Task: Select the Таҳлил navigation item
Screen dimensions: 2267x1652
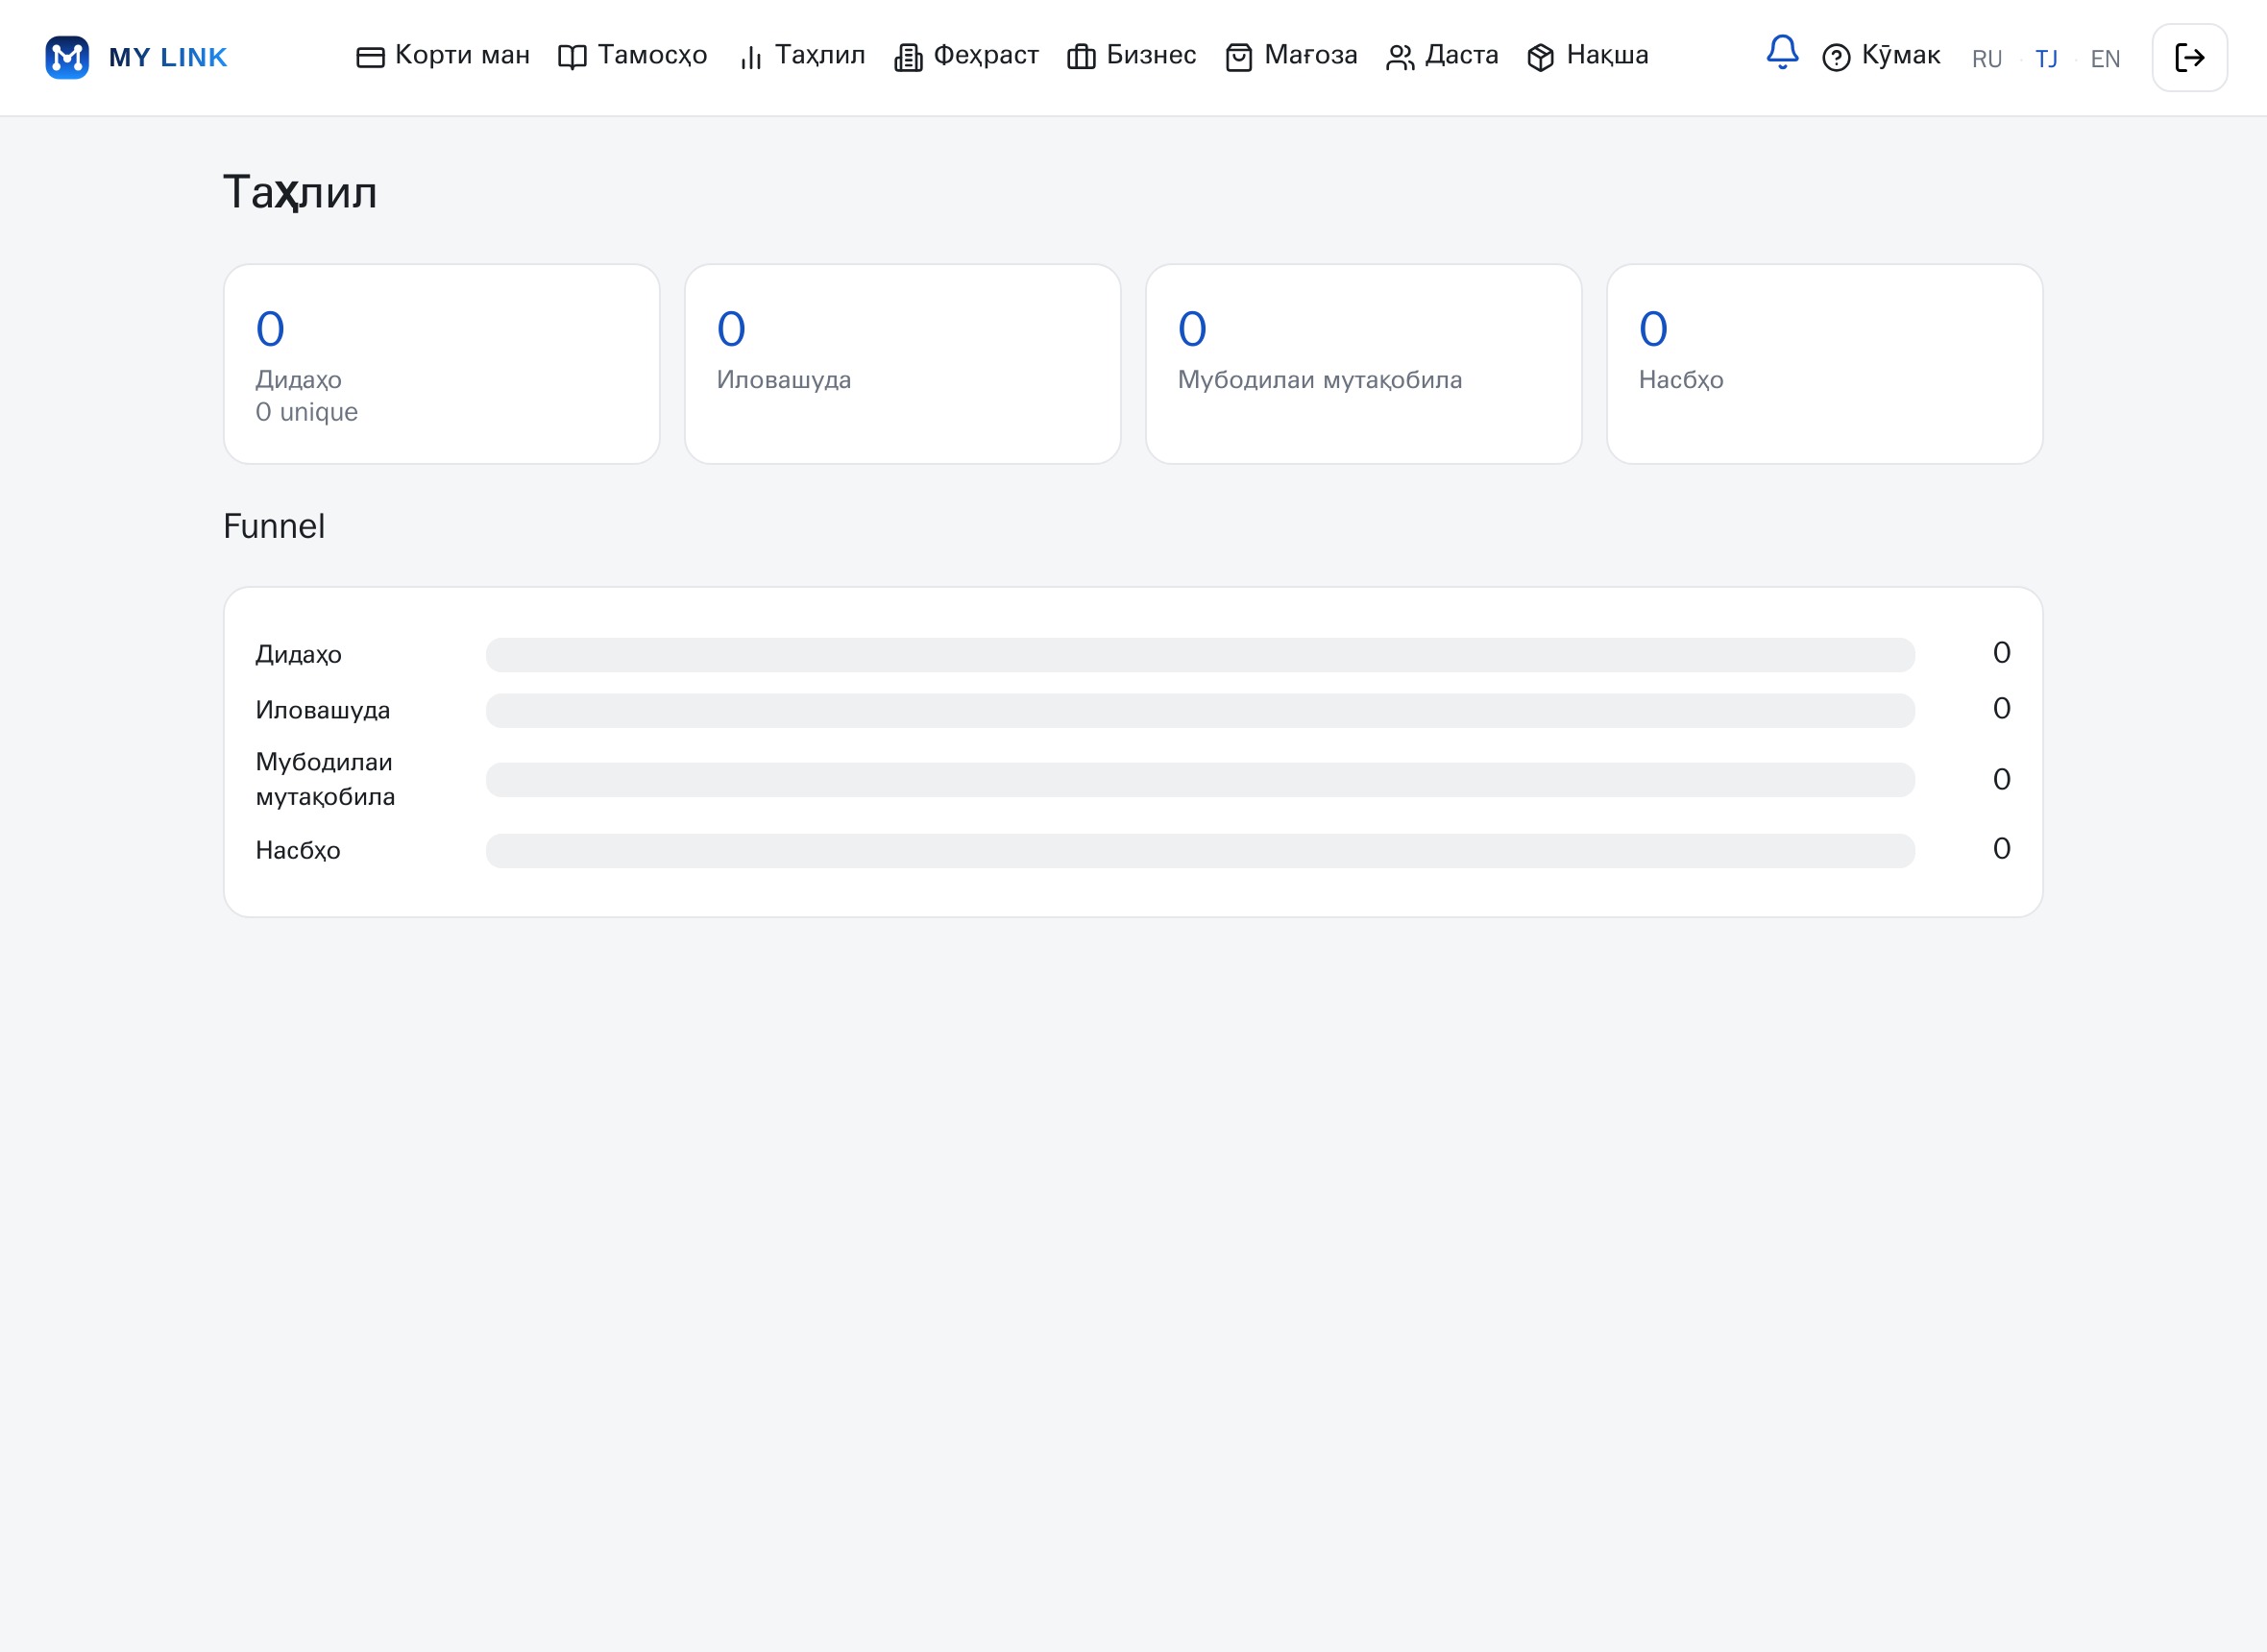Action: click(x=801, y=55)
